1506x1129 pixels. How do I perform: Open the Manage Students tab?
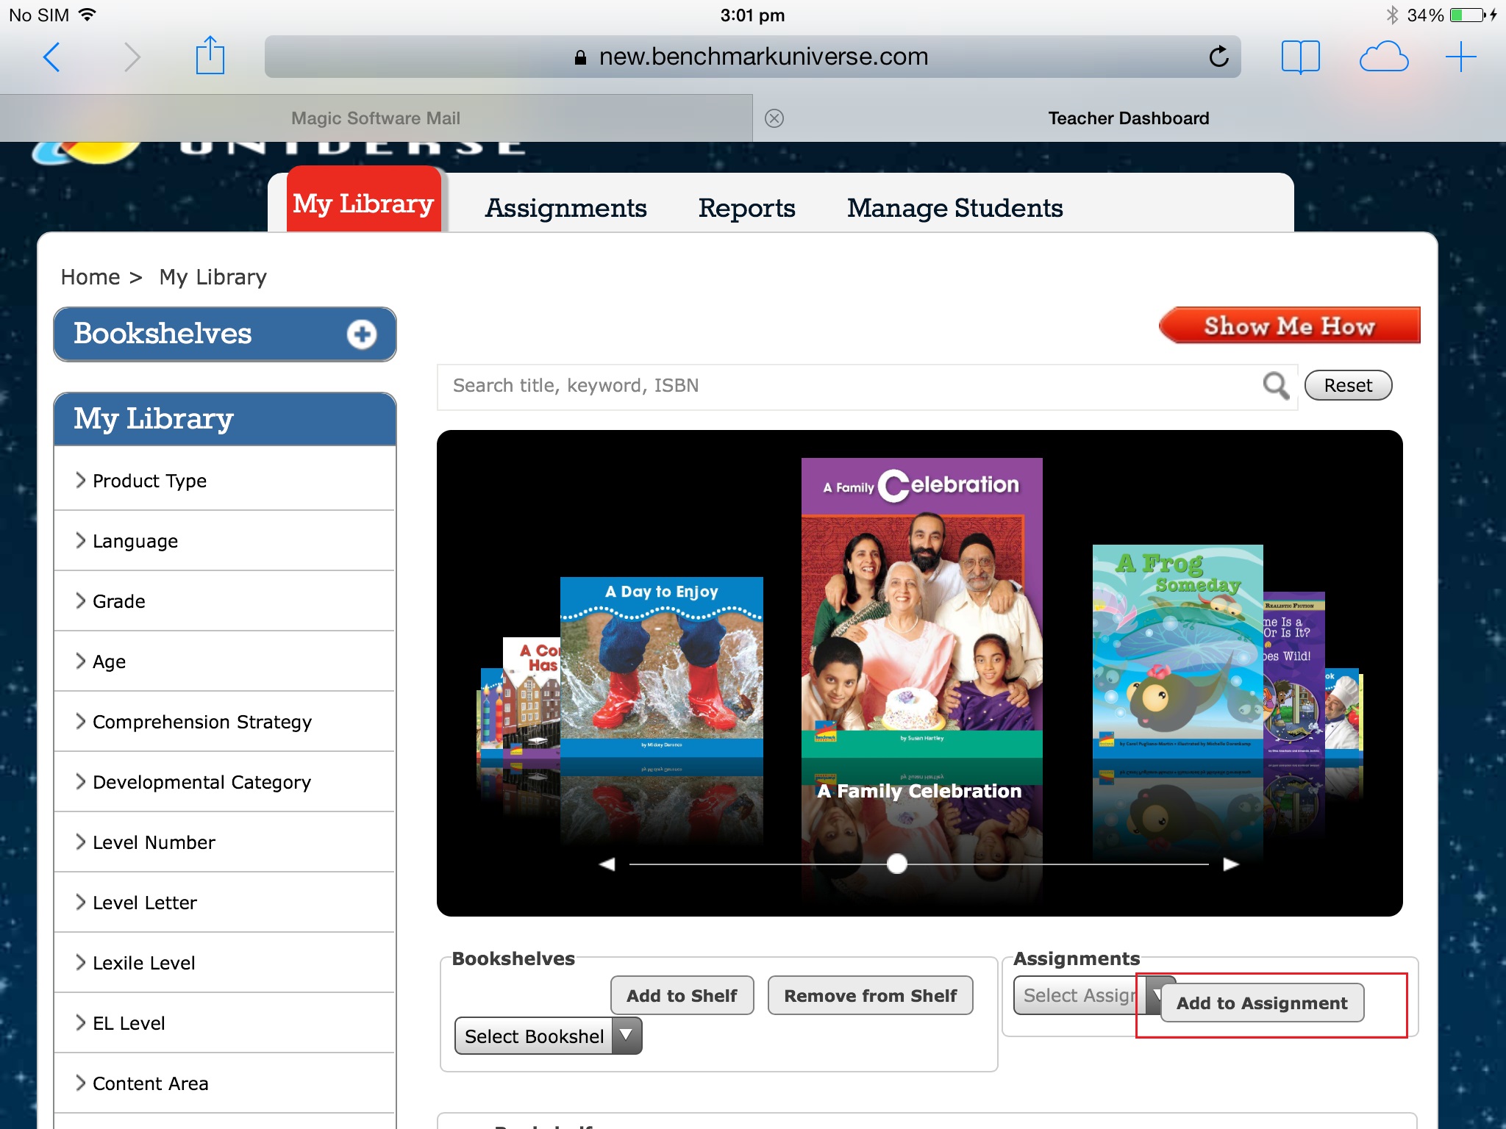tap(954, 208)
